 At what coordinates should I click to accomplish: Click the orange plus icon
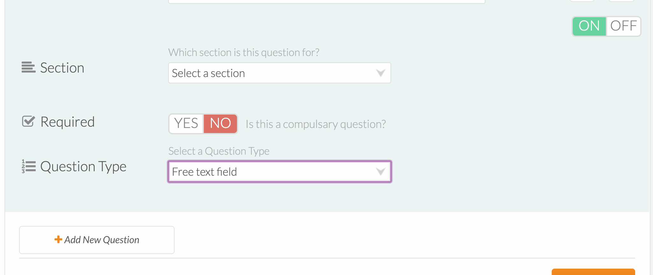(58, 239)
